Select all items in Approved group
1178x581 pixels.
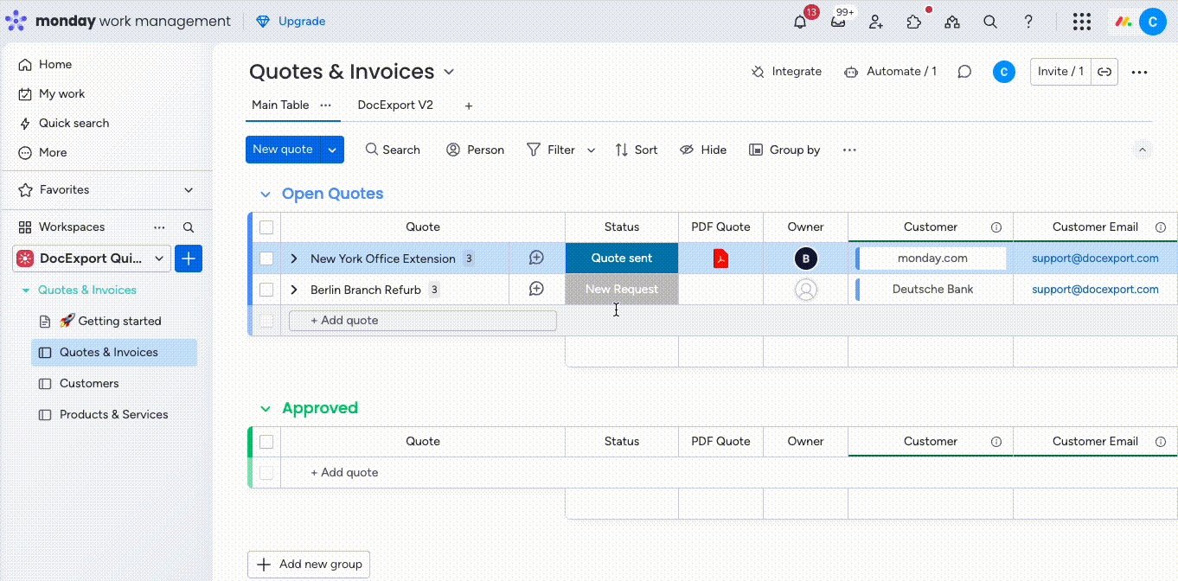pyautogui.click(x=266, y=442)
